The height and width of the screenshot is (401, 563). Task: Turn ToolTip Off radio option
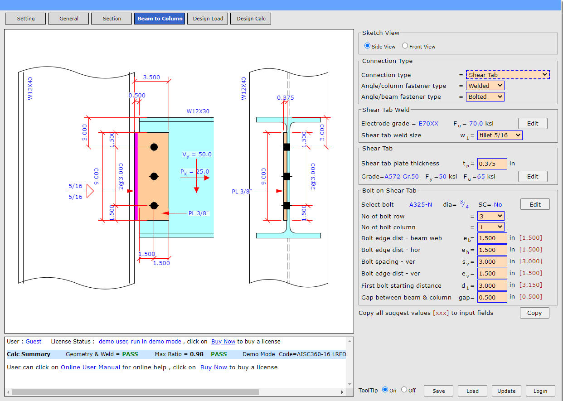(404, 390)
